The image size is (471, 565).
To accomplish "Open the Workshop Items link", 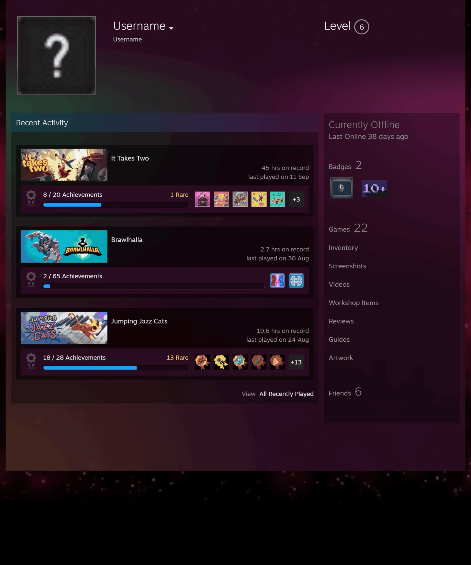I will tap(353, 303).
